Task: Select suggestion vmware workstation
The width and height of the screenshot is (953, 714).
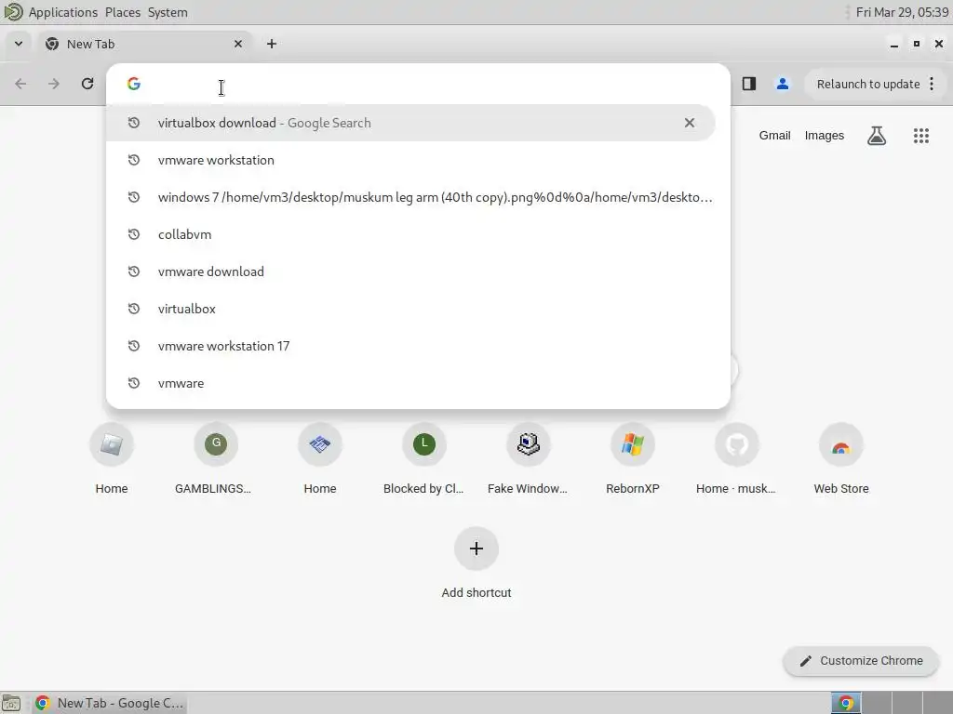Action: (x=418, y=160)
